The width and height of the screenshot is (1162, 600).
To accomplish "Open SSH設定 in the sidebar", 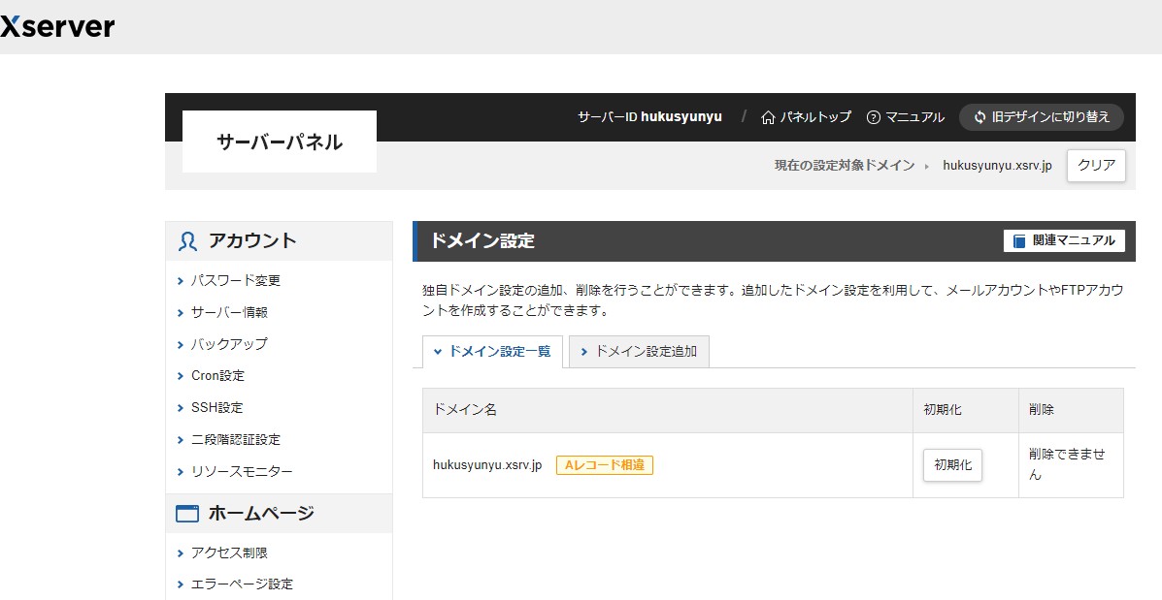I will [217, 408].
